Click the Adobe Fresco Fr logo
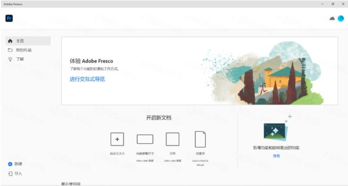This screenshot has height=186, width=348. 9,18
